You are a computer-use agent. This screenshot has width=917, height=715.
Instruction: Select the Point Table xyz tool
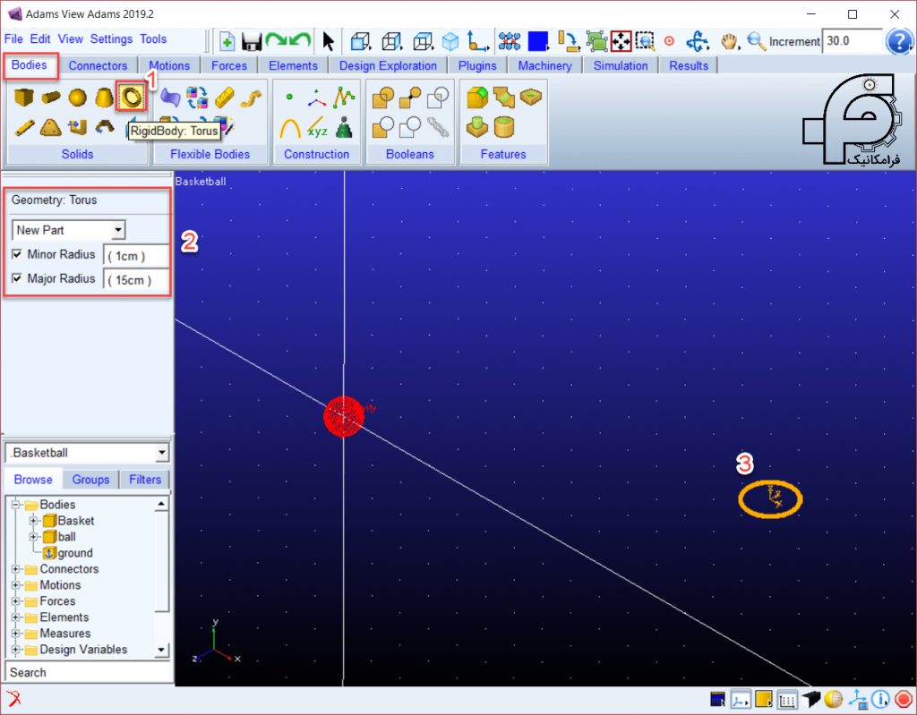tap(317, 128)
